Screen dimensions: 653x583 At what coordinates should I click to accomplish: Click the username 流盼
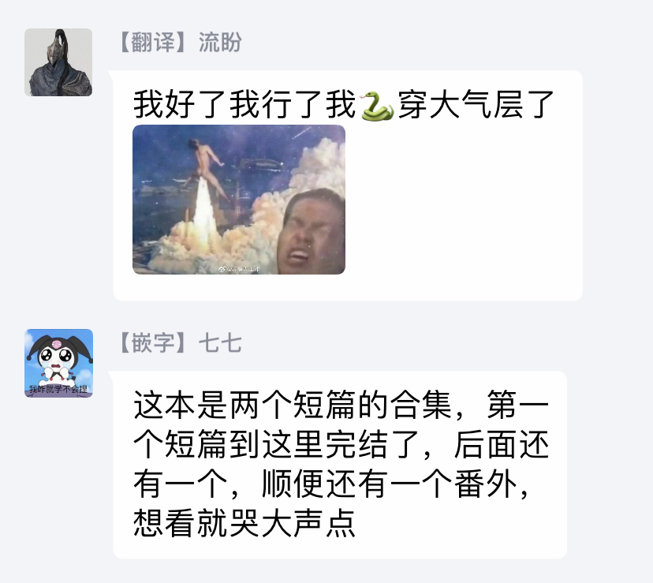(220, 43)
